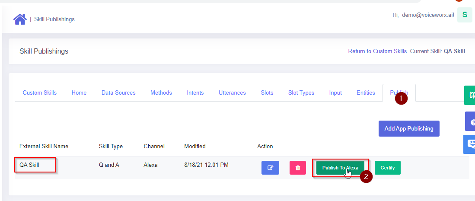Go to the Intents tab
Image resolution: width=475 pixels, height=201 pixels.
tap(195, 93)
